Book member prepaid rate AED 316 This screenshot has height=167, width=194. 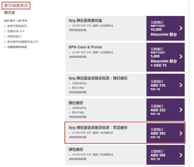[166, 85]
